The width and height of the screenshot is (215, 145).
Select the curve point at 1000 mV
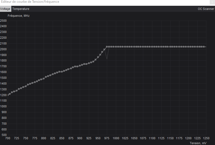point(116,47)
